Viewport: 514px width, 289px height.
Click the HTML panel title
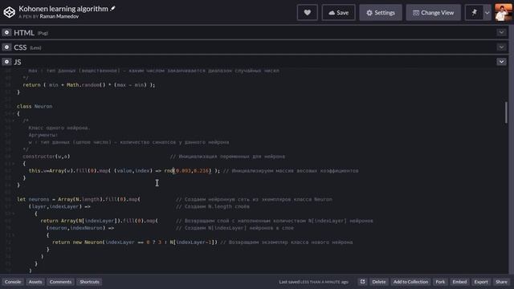pos(24,33)
